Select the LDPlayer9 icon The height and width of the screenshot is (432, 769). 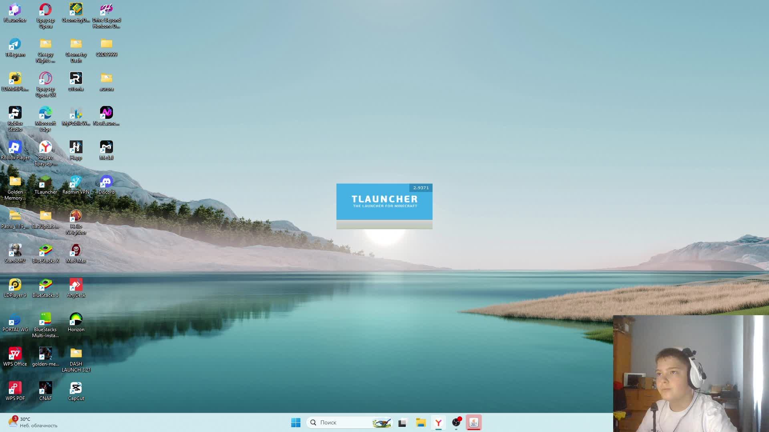[15, 288]
